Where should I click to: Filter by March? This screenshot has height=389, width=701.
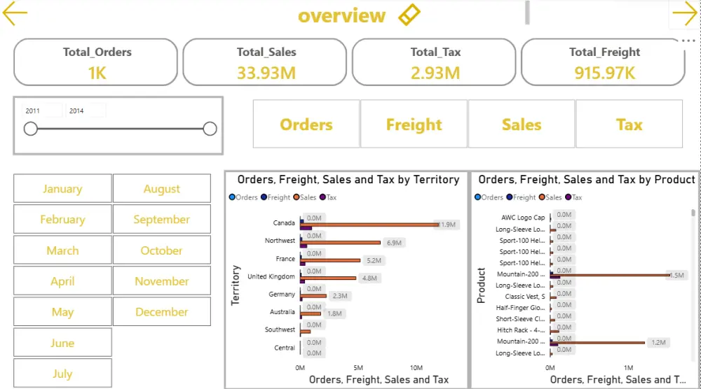point(62,250)
